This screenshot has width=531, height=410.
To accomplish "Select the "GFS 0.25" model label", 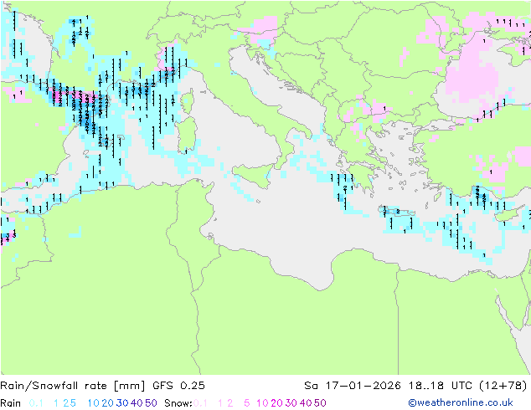I will (178, 386).
